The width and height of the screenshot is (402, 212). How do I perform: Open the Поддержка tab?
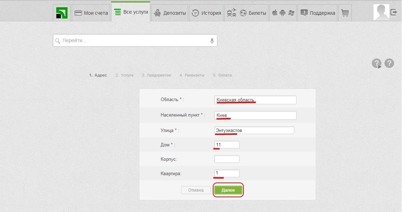tap(318, 13)
